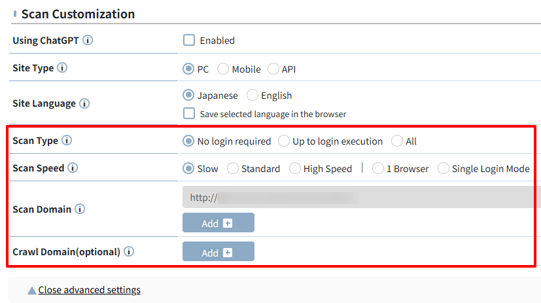This screenshot has height=303, width=541.
Task: Select English as site language
Action: [x=253, y=95]
